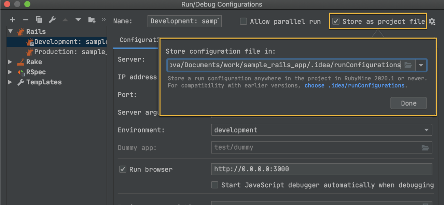Expand the Templates tree node
The width and height of the screenshot is (444, 205).
pos(10,82)
